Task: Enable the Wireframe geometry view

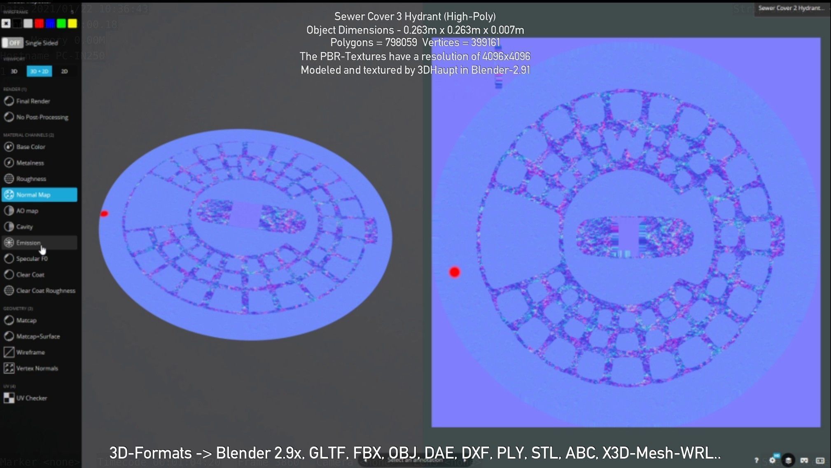Action: click(24, 352)
